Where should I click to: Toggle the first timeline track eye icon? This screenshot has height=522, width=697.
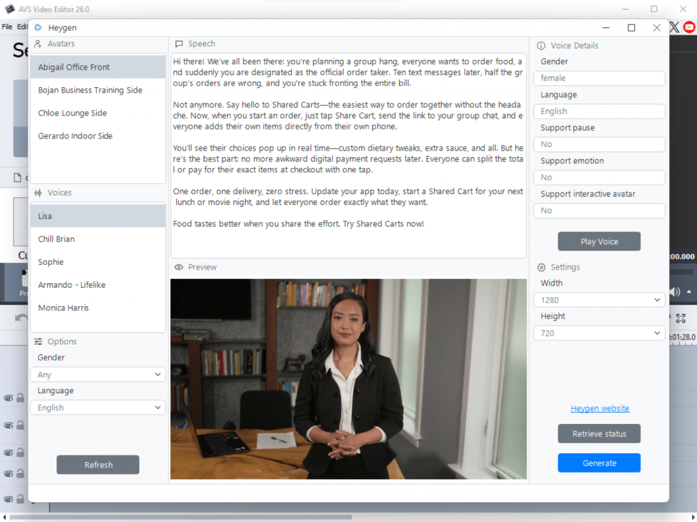point(8,398)
